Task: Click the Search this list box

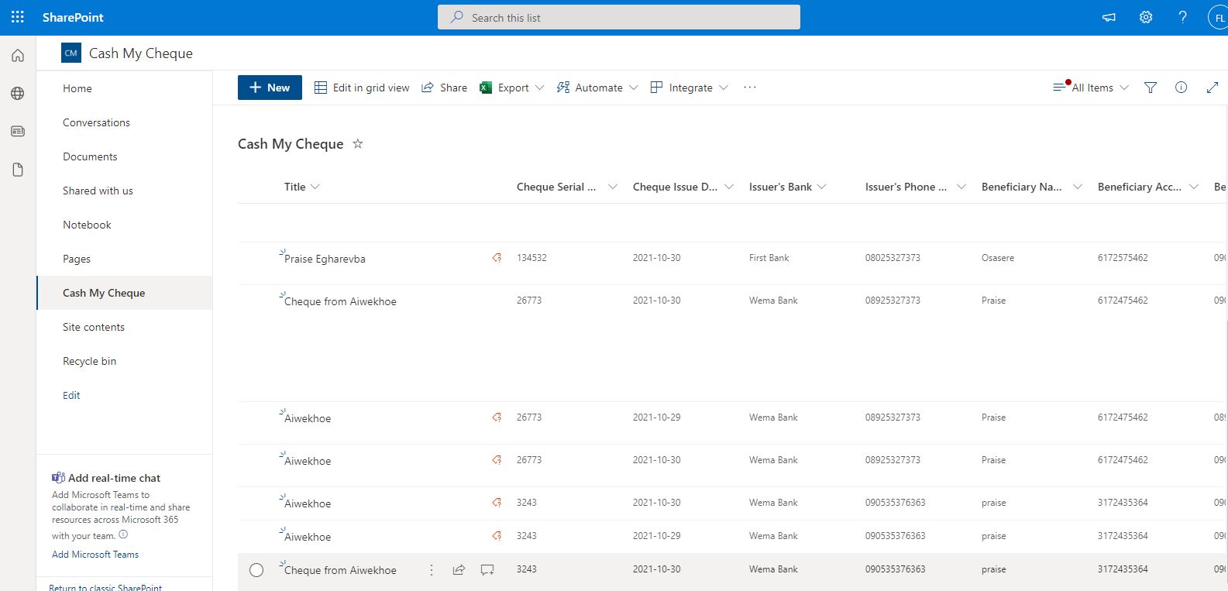Action: 618,17
